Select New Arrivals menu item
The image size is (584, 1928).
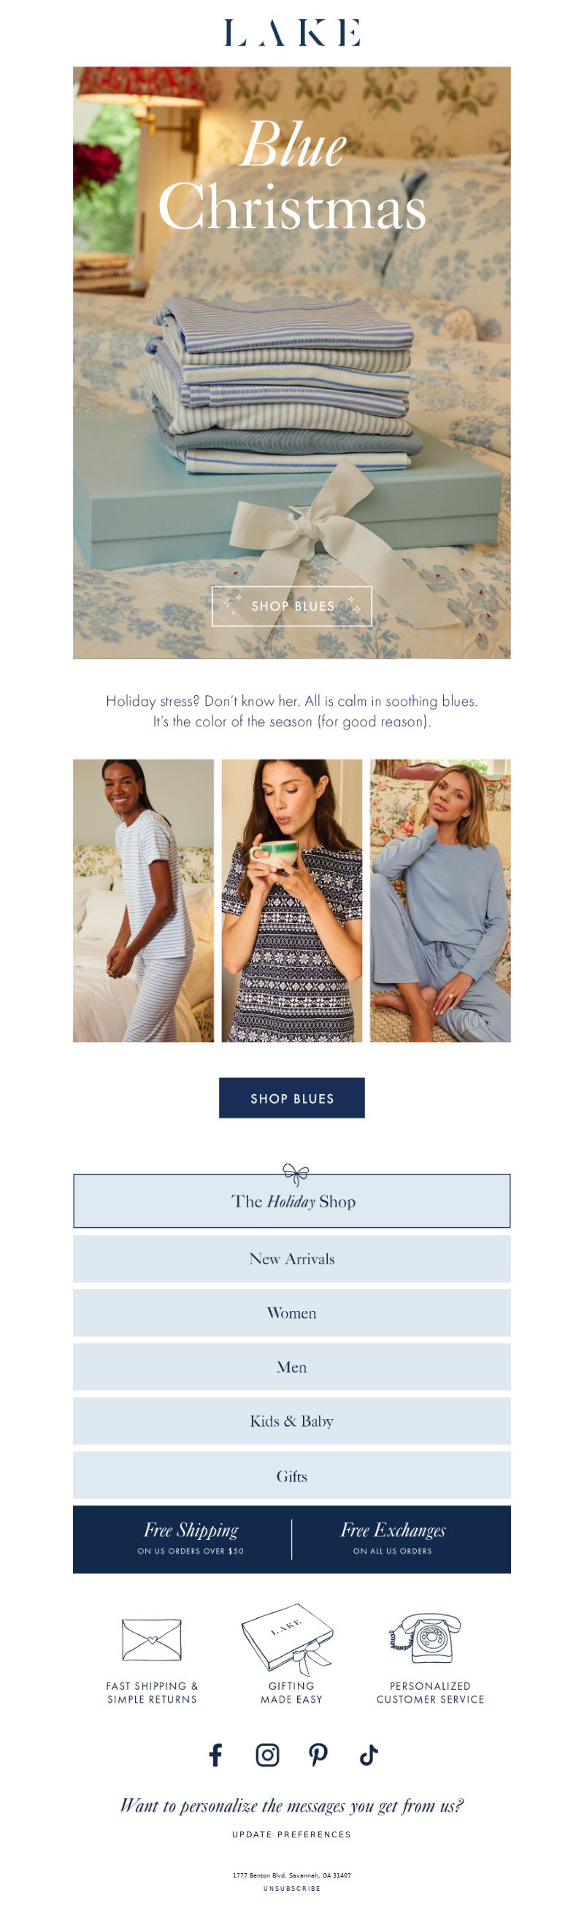(x=291, y=1258)
